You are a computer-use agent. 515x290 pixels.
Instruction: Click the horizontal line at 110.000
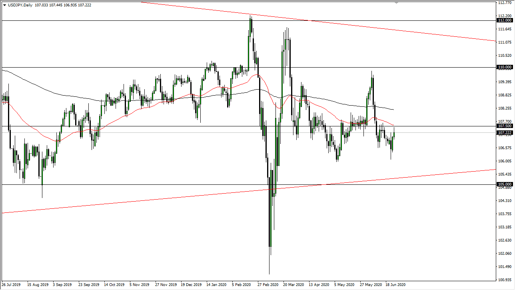(x=160, y=67)
